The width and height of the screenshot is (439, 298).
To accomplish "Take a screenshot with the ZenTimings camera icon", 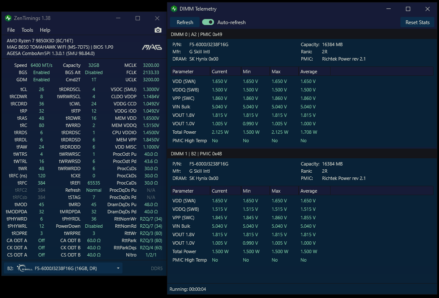I will pyautogui.click(x=158, y=30).
